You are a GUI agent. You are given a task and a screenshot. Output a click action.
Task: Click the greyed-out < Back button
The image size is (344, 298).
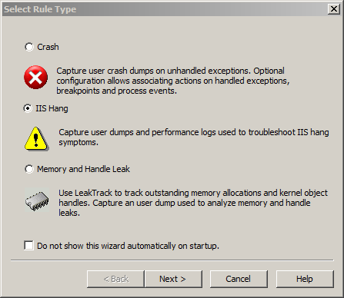coord(115,279)
